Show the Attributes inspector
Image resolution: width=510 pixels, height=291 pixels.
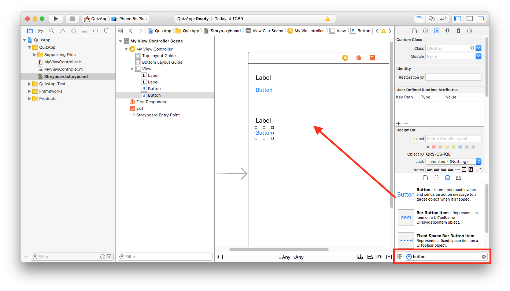coord(447,31)
